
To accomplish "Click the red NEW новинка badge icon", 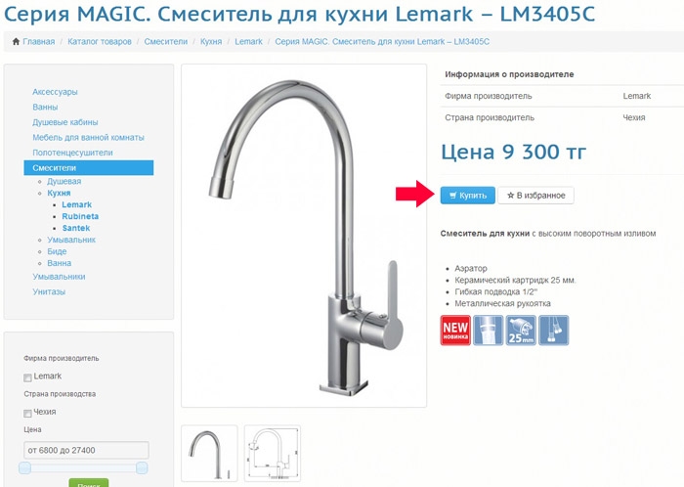I will [x=455, y=331].
